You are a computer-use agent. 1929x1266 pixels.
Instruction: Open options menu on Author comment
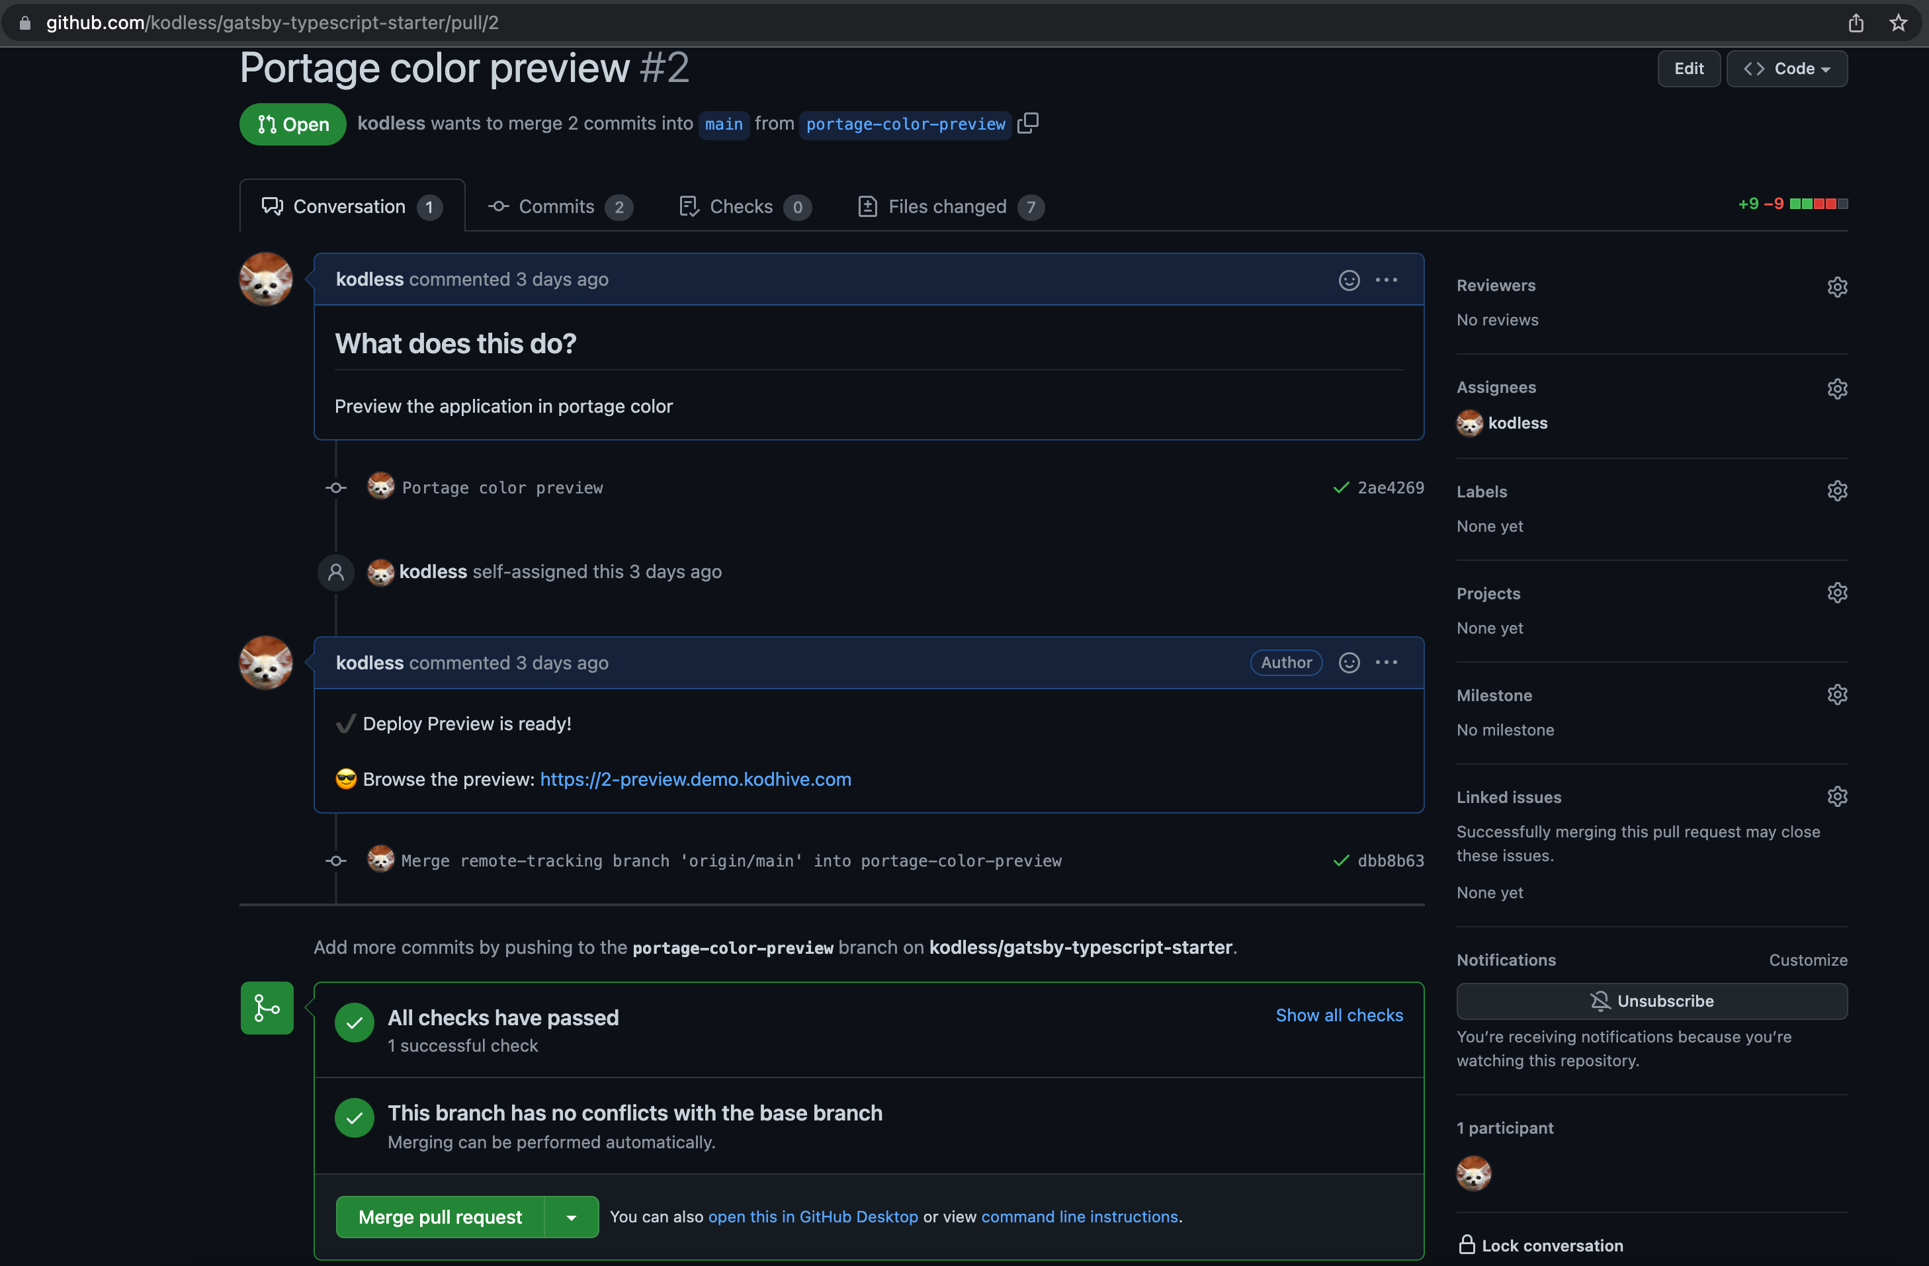pyautogui.click(x=1386, y=662)
